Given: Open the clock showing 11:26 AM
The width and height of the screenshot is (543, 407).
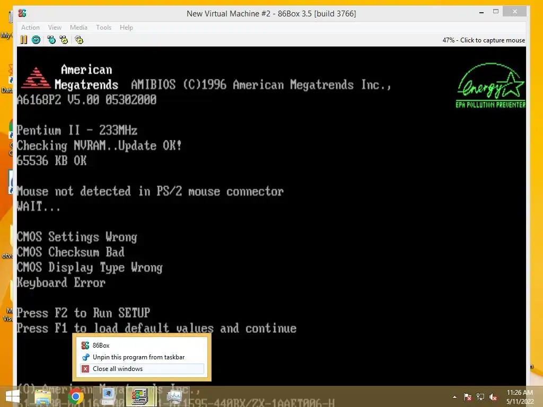Looking at the screenshot, I should coord(520,397).
